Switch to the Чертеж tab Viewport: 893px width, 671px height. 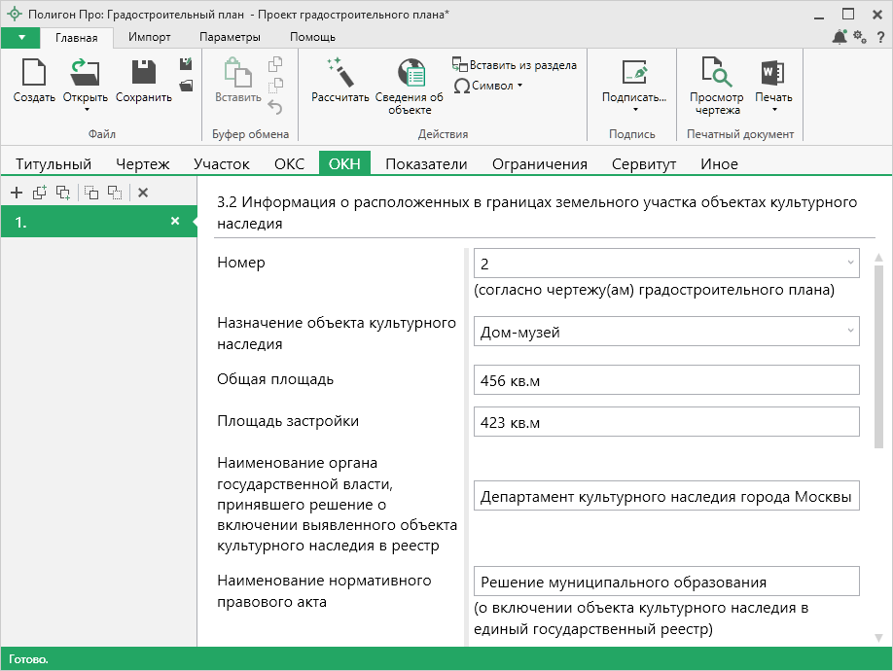click(143, 164)
